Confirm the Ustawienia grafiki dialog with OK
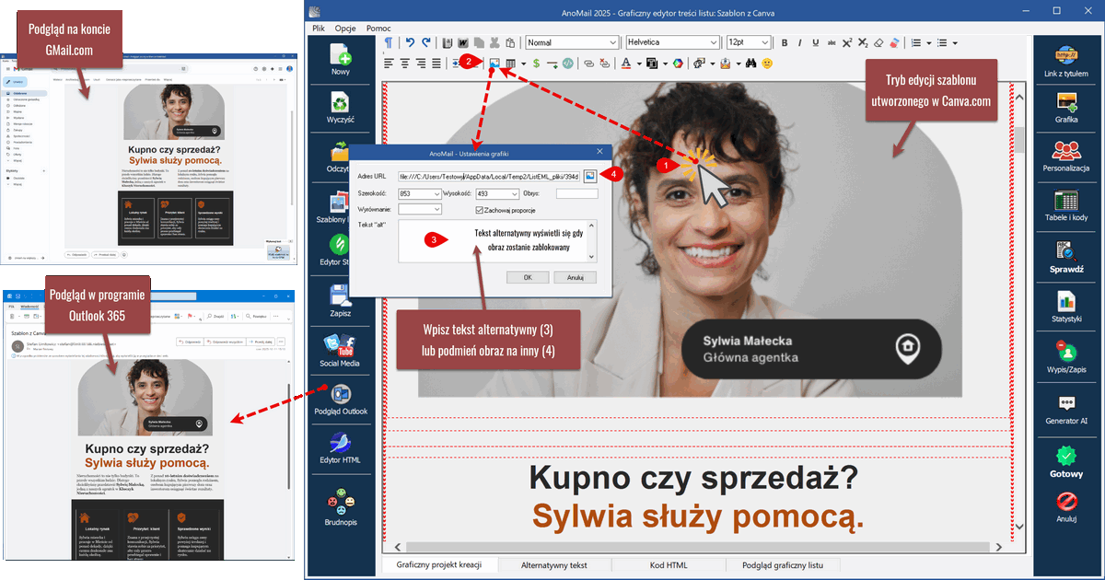The height and width of the screenshot is (580, 1105). 528,277
